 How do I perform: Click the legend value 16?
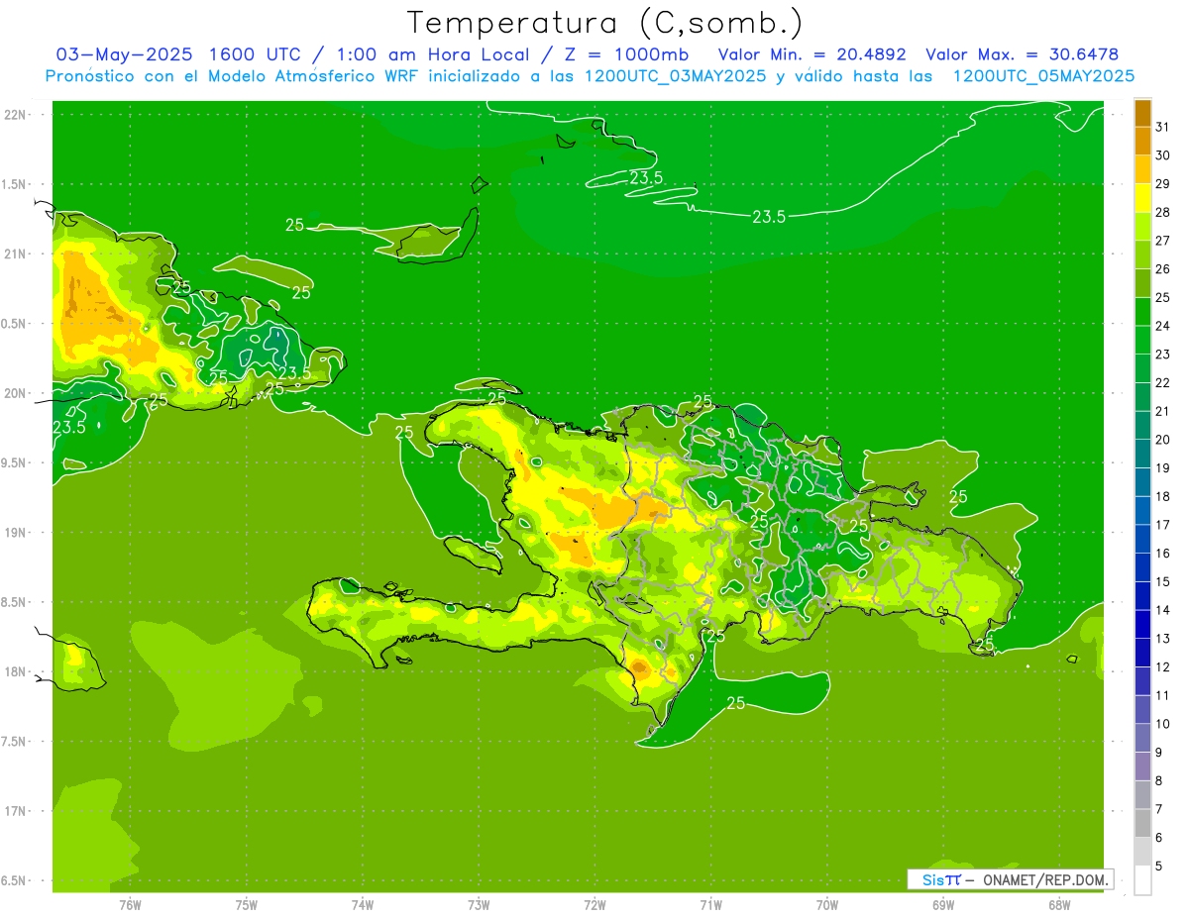click(1162, 554)
